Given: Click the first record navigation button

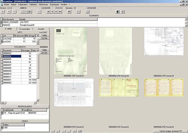Looking at the screenshot, I should [x=49, y=12].
